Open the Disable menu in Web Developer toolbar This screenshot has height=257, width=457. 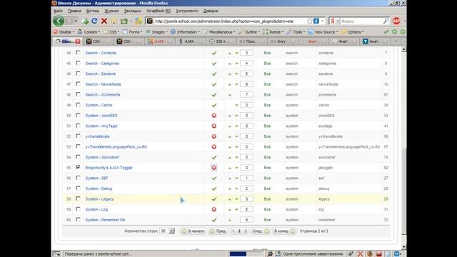pyautogui.click(x=64, y=31)
